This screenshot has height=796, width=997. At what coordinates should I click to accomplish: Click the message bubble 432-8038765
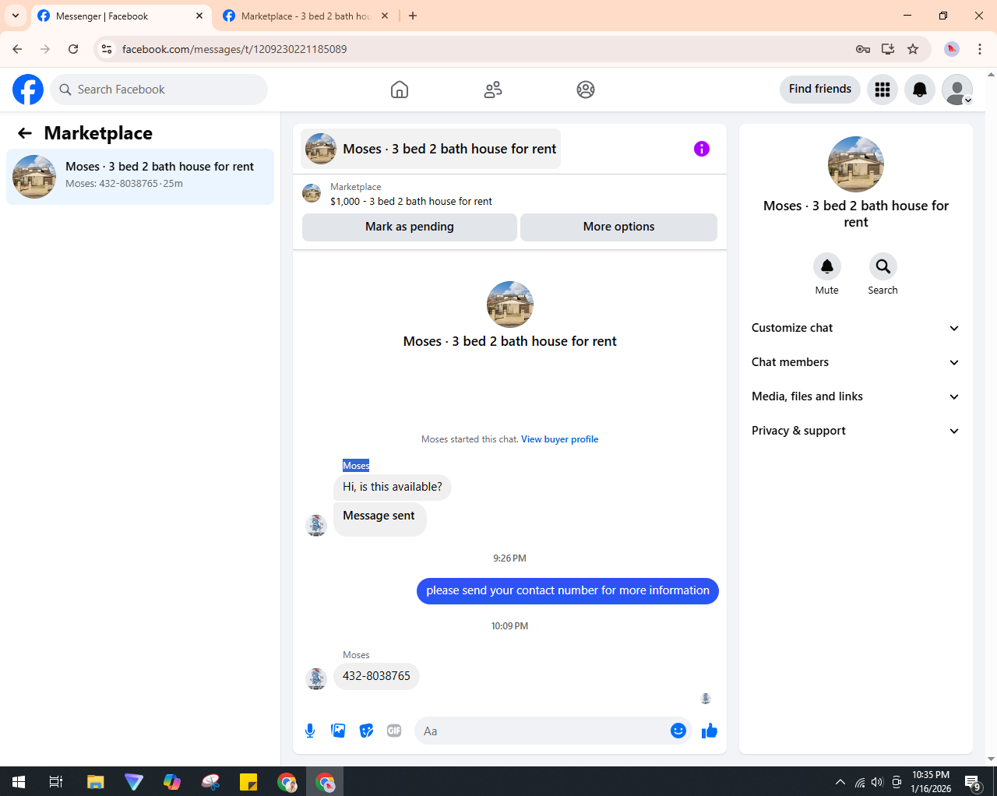coord(376,676)
